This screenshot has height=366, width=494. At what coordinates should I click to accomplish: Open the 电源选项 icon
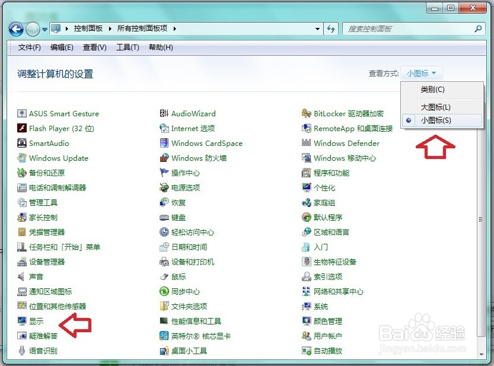[164, 187]
